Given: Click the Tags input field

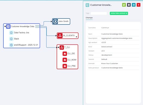Looking at the screenshot, I should [x=99, y=13].
